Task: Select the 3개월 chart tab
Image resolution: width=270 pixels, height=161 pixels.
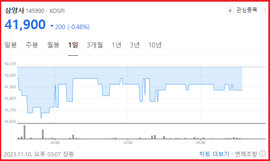Action: point(95,45)
